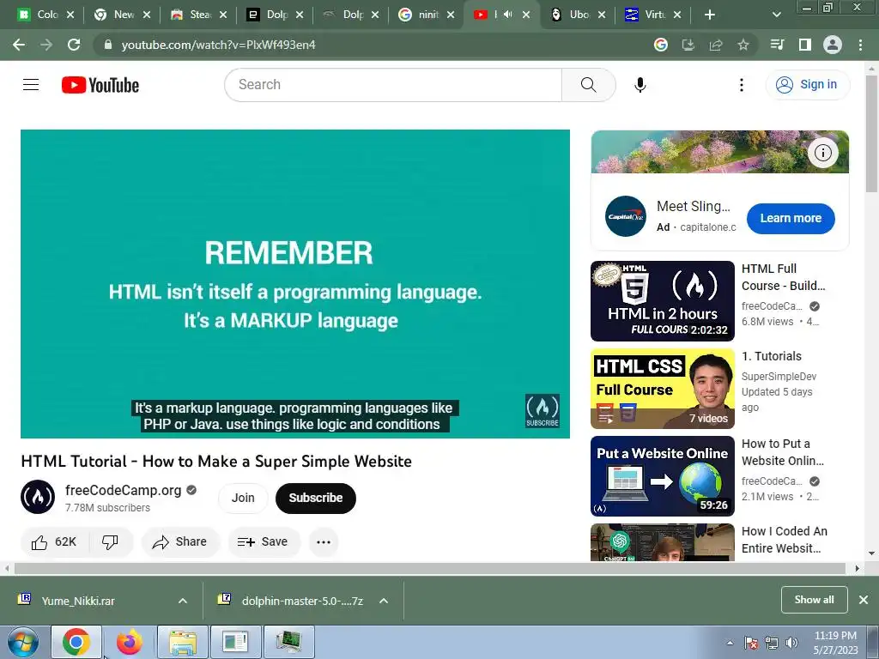The image size is (879, 659).
Task: Open Put a Website Online thumbnail
Action: point(662,475)
